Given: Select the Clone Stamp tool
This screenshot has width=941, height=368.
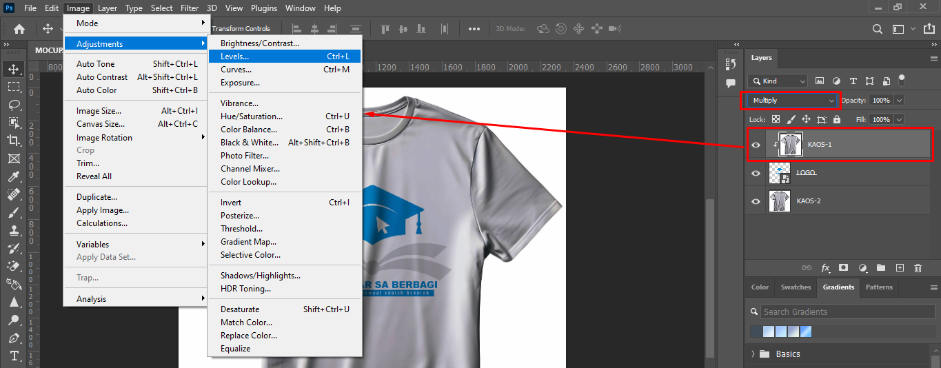Looking at the screenshot, I should (14, 230).
